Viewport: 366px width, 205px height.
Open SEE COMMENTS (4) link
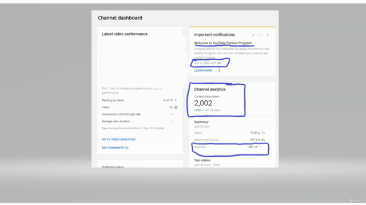point(115,147)
